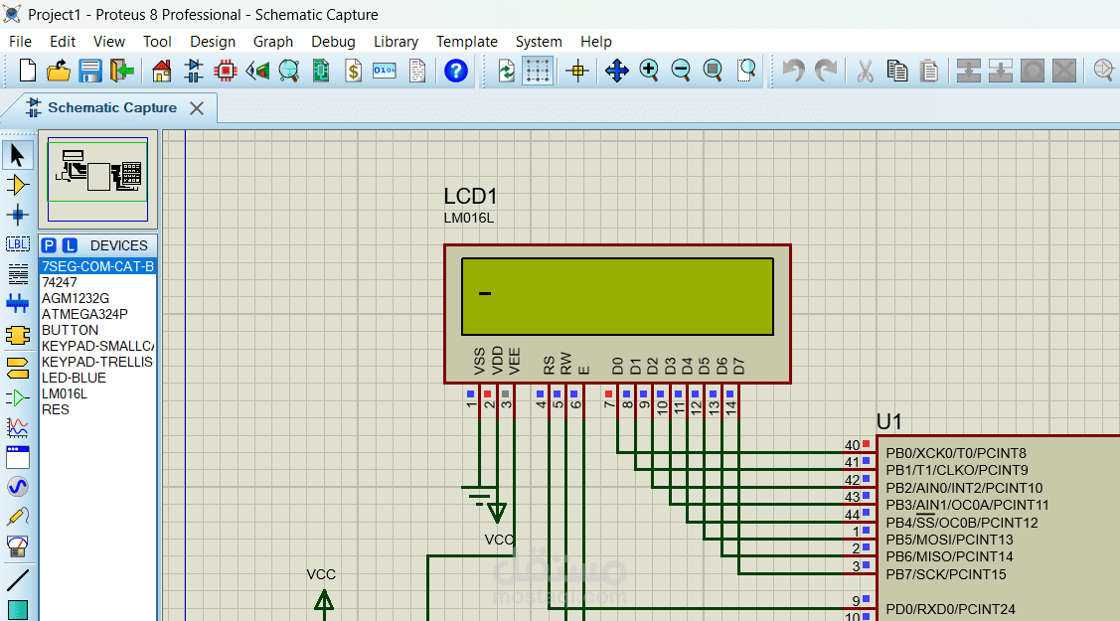1120x621 pixels.
Task: Click the Block Rotate icon
Action: (x=1033, y=71)
